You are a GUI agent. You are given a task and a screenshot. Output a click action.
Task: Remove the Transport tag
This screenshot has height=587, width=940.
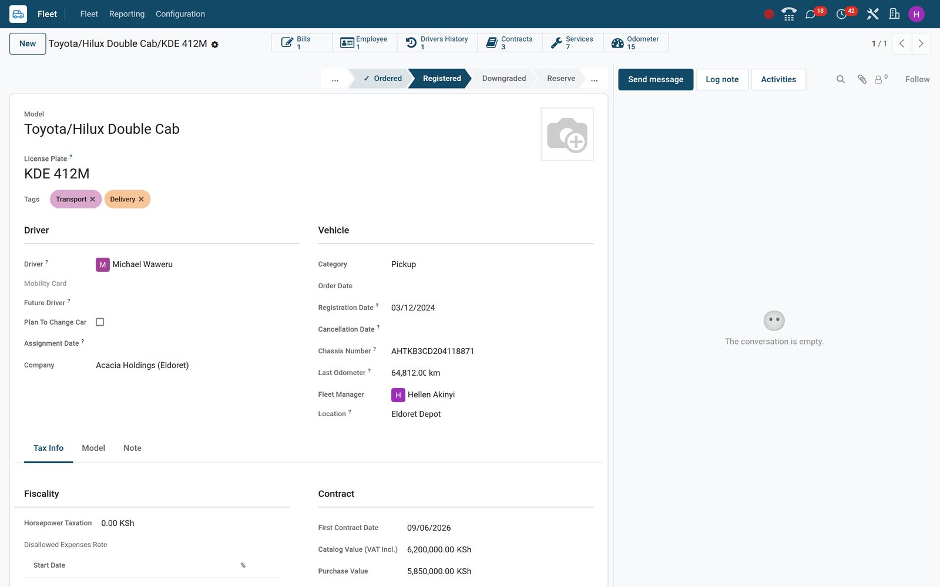93,200
